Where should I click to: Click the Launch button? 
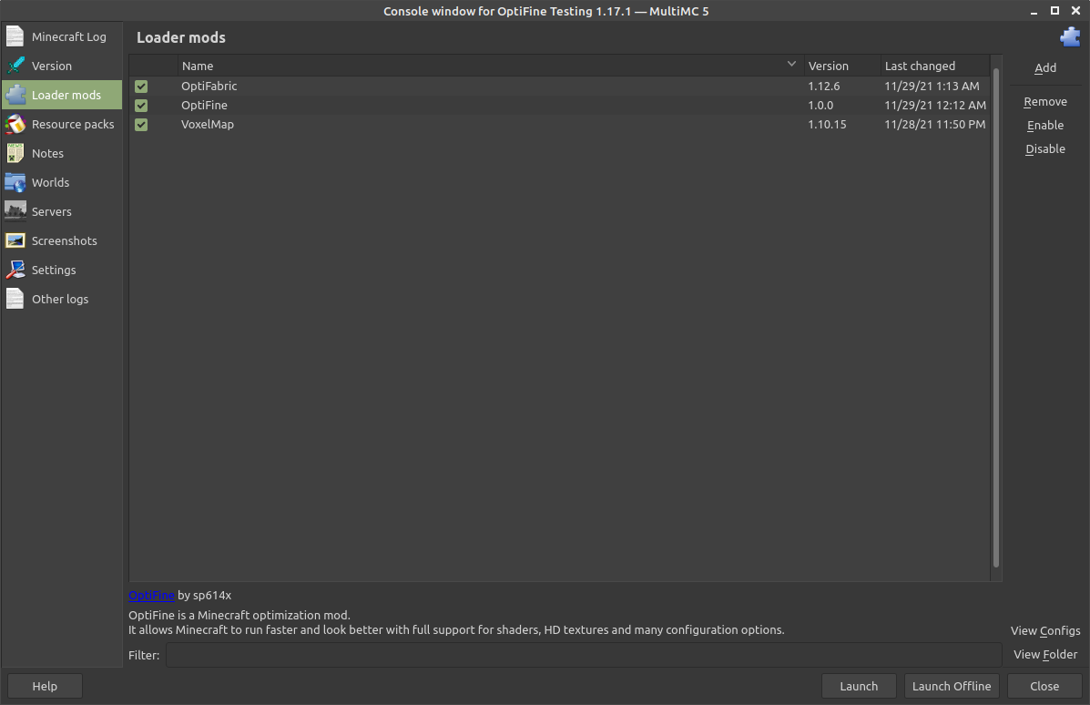point(859,686)
